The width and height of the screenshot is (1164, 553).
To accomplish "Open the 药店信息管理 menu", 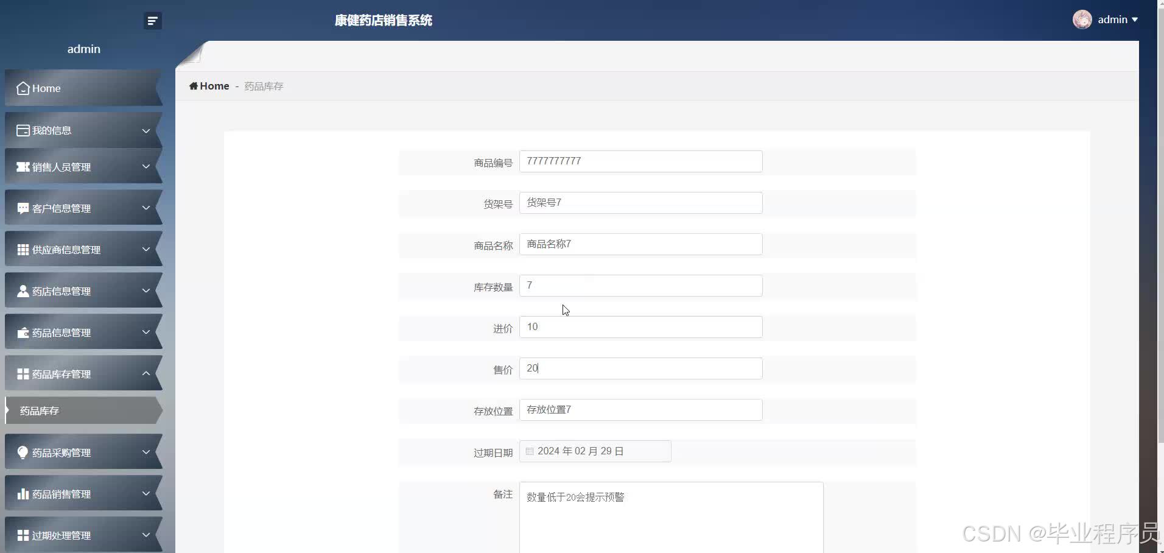I will click(83, 291).
